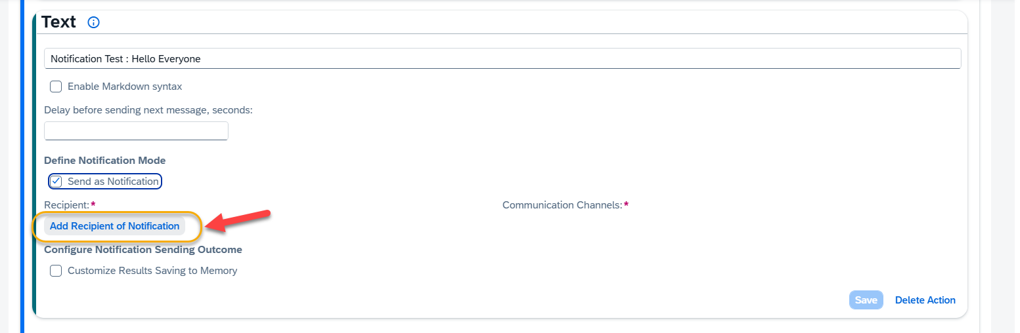Viewport: 1020px width, 333px height.
Task: Click the Send as Notification label text
Action: [x=113, y=182]
